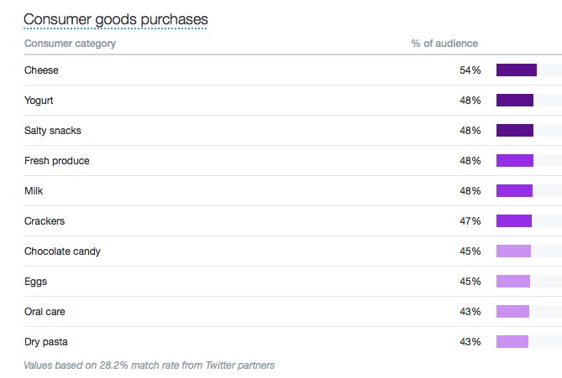Click the Eggs 45% bar
Screen dimensions: 562x378
click(x=513, y=282)
